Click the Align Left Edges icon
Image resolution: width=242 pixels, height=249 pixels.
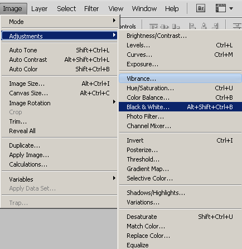coord(192,26)
